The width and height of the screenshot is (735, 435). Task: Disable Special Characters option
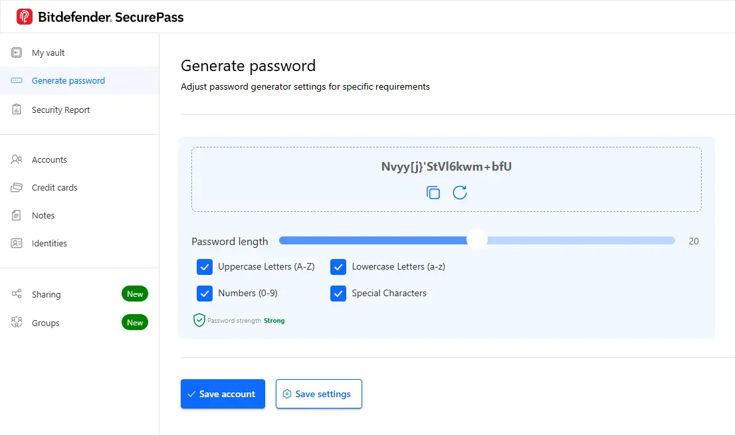(x=338, y=293)
